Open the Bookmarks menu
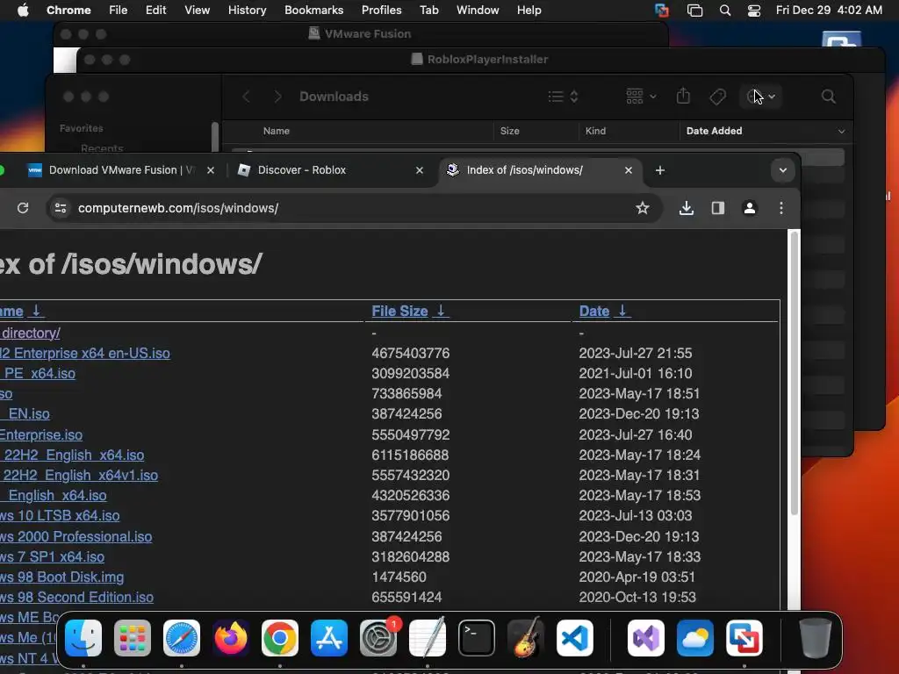This screenshot has width=899, height=674. click(313, 11)
